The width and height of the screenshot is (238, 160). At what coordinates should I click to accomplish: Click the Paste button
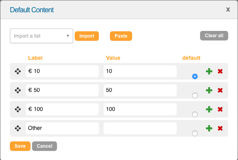[121, 36]
